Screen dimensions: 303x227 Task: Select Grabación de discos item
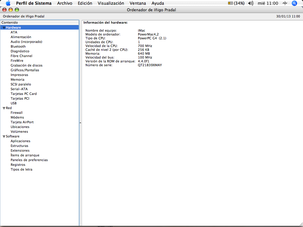26,65
